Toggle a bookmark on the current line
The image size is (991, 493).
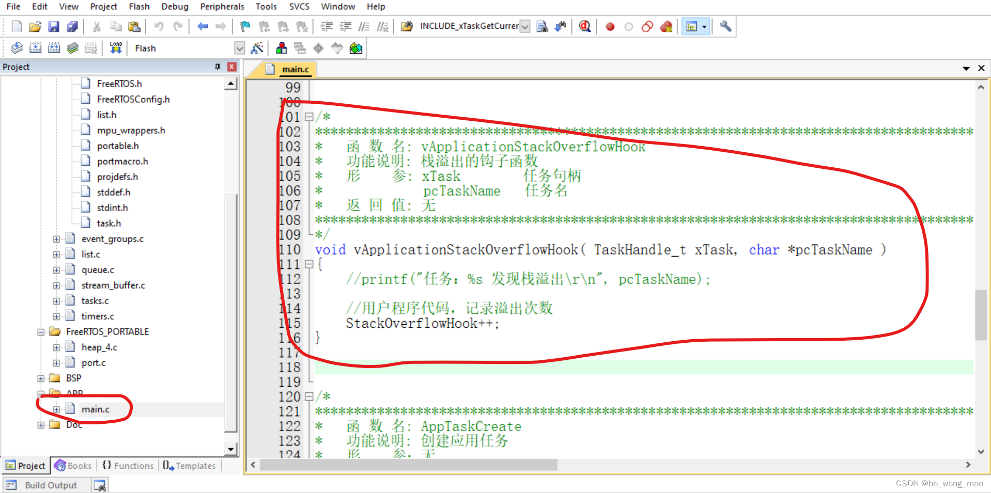point(244,26)
